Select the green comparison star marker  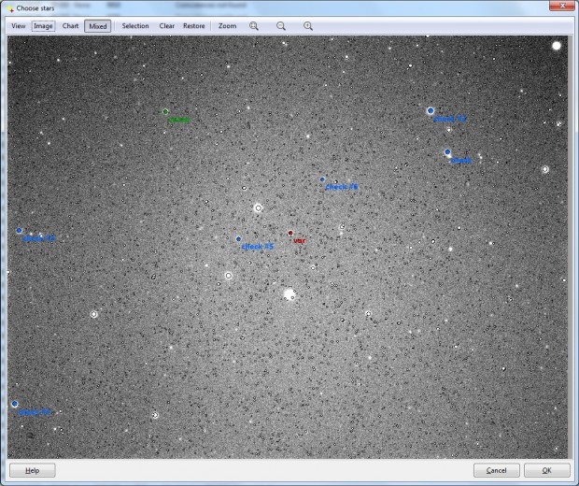click(x=165, y=111)
